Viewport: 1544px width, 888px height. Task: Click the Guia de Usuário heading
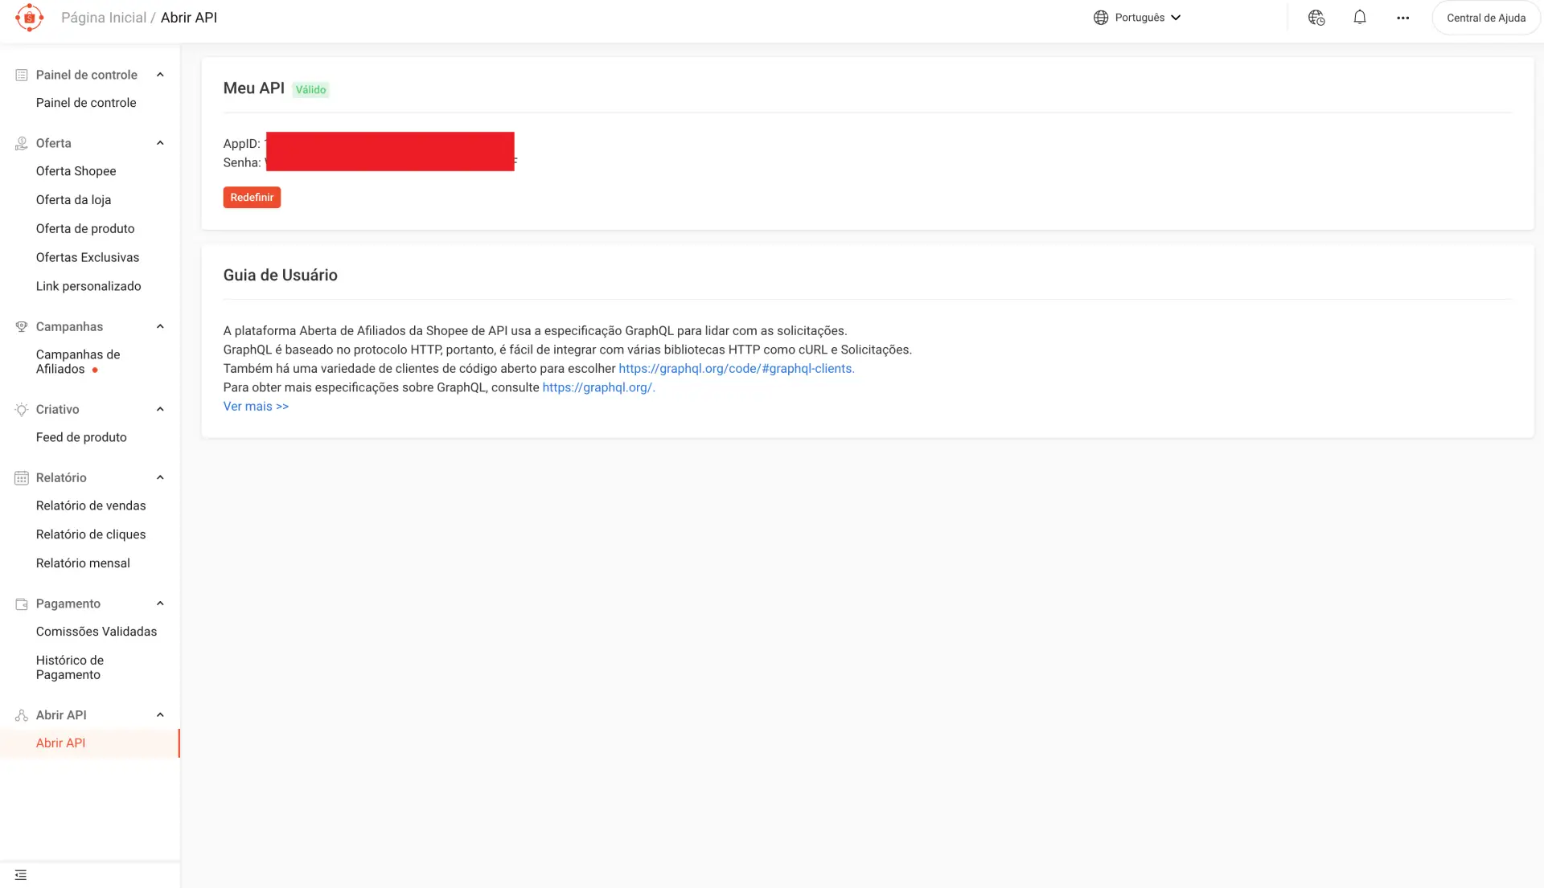point(281,276)
